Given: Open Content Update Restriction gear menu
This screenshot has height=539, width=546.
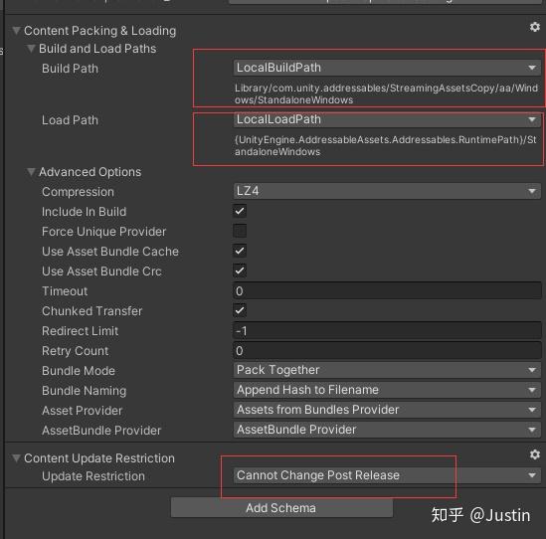Looking at the screenshot, I should pyautogui.click(x=534, y=454).
